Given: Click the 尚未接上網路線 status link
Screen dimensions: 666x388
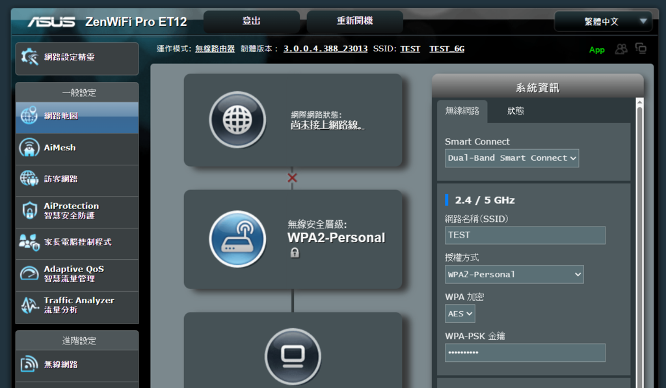Looking at the screenshot, I should point(327,126).
